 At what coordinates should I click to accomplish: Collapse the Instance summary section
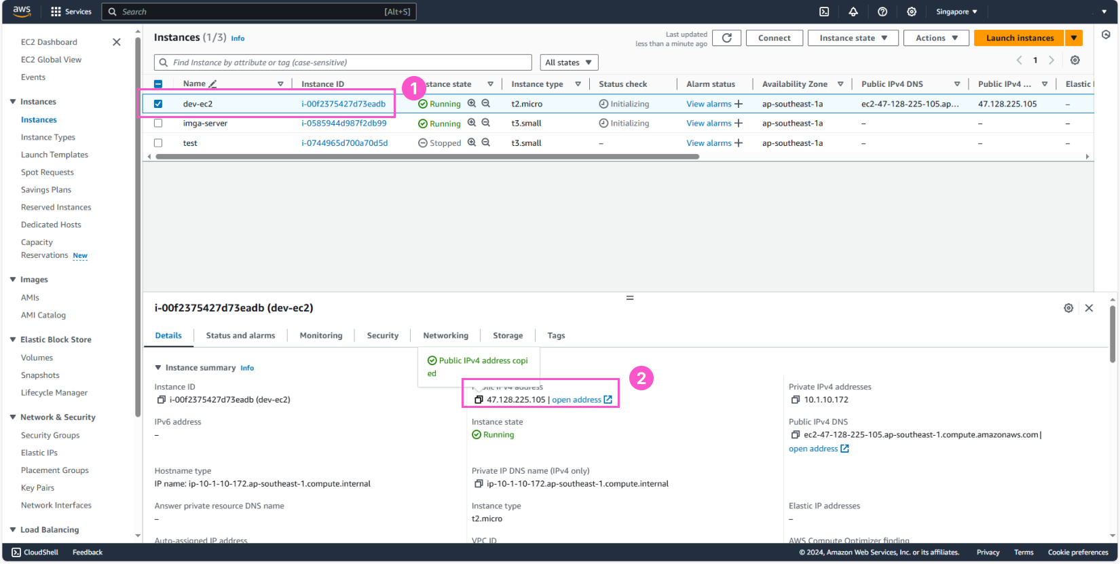pos(158,368)
